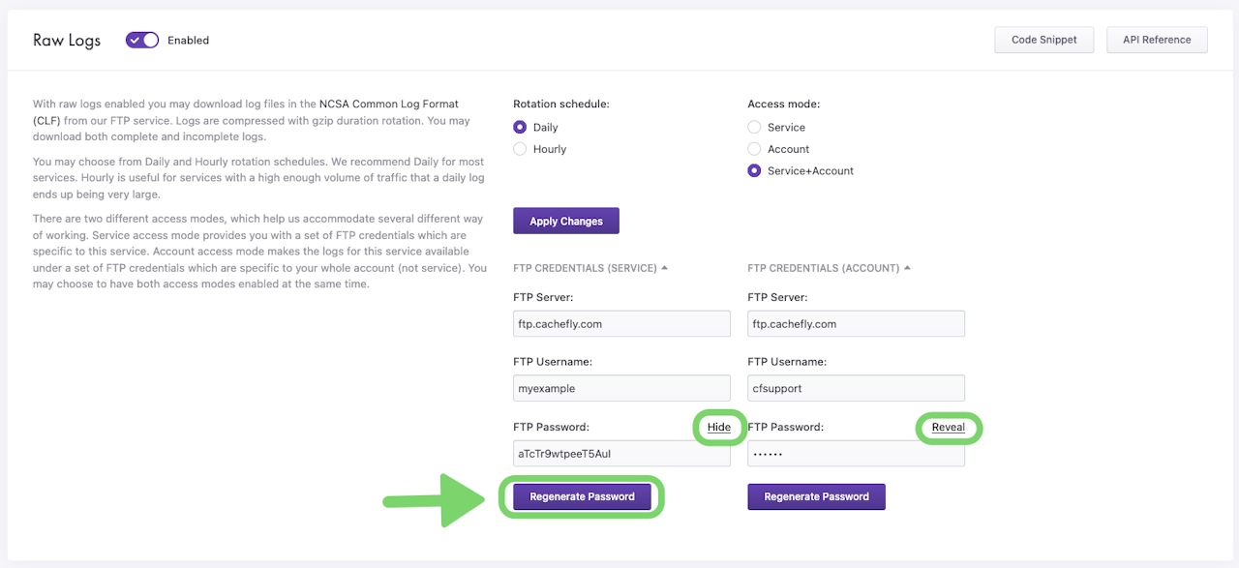Hide the service FTP password

point(718,427)
